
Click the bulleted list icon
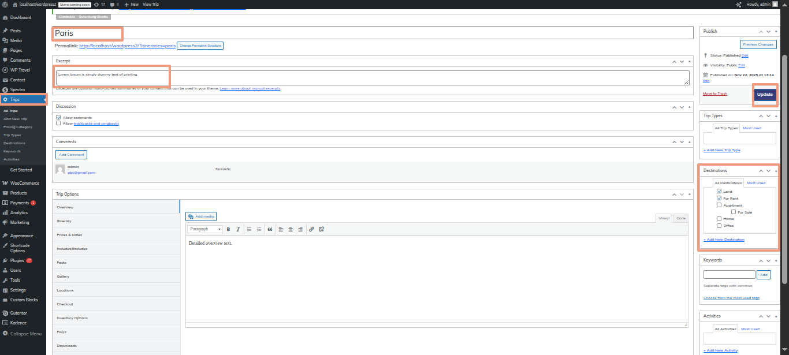pos(249,229)
